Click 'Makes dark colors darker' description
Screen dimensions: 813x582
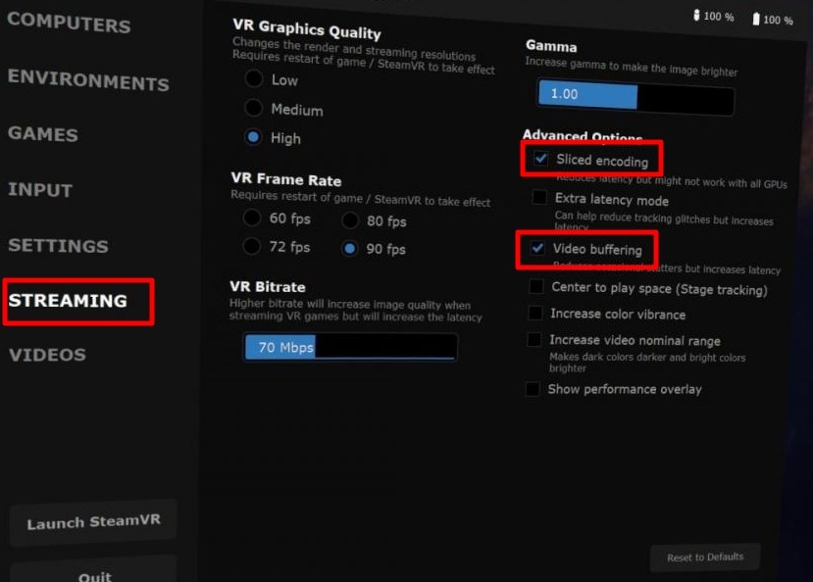(647, 363)
